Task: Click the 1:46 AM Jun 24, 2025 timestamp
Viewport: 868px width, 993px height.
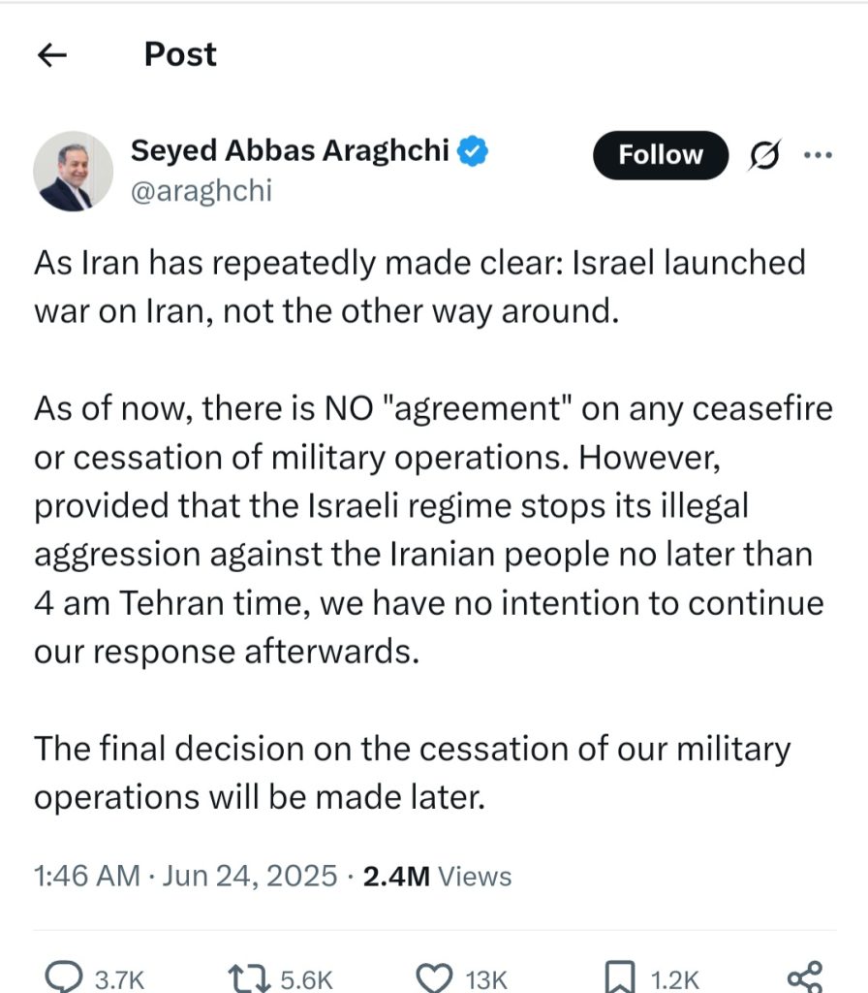Action: (185, 877)
